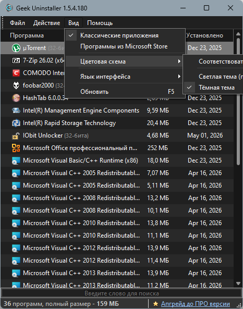Select Соответствовать color scheme option
Screen dimensions: 243x309
[x=214, y=61]
